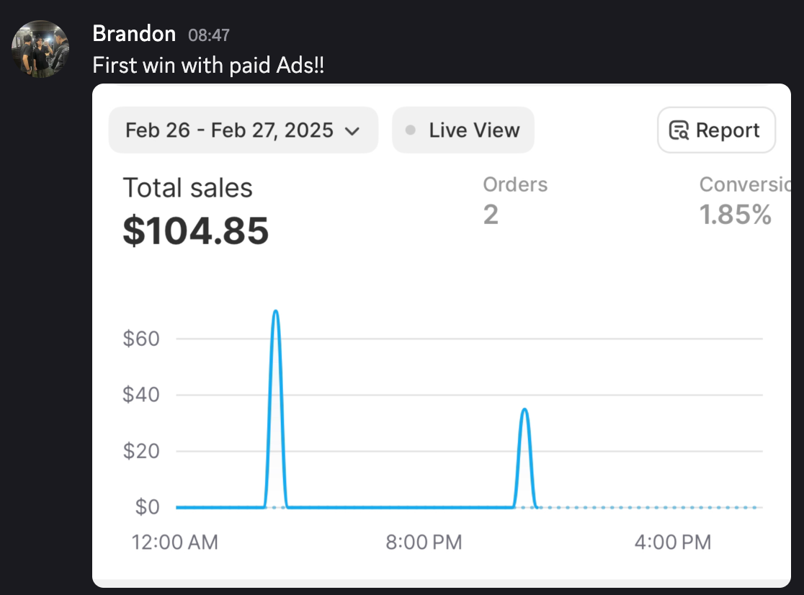Click the 8:00 PM axis label
This screenshot has height=595, width=804.
click(x=424, y=542)
